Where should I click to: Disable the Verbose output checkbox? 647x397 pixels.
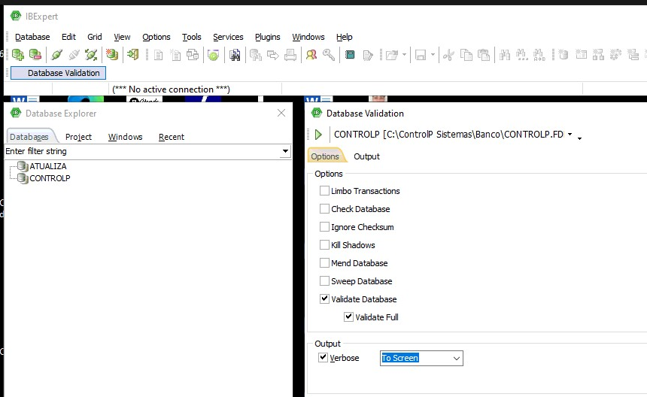tap(323, 357)
